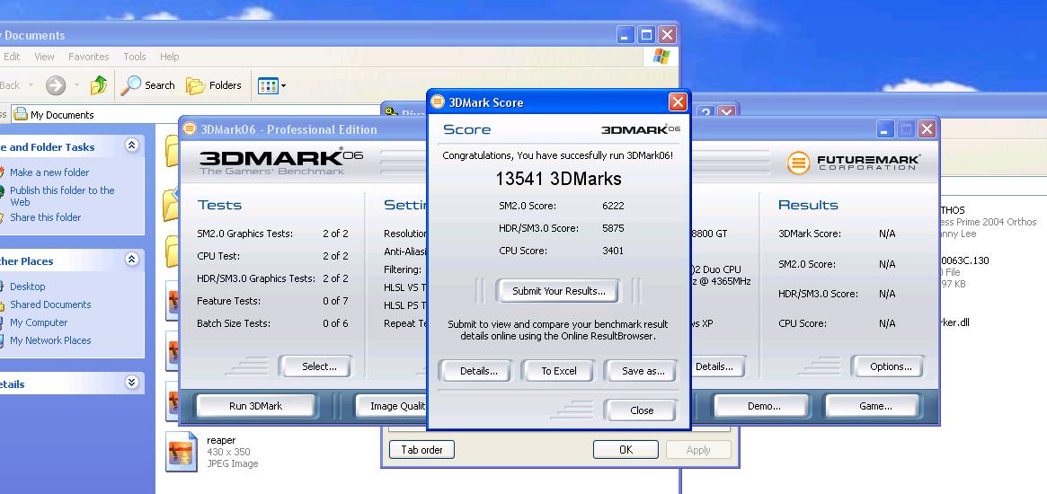Image resolution: width=1047 pixels, height=494 pixels.
Task: Click the Up folder icon
Action: coord(99,84)
